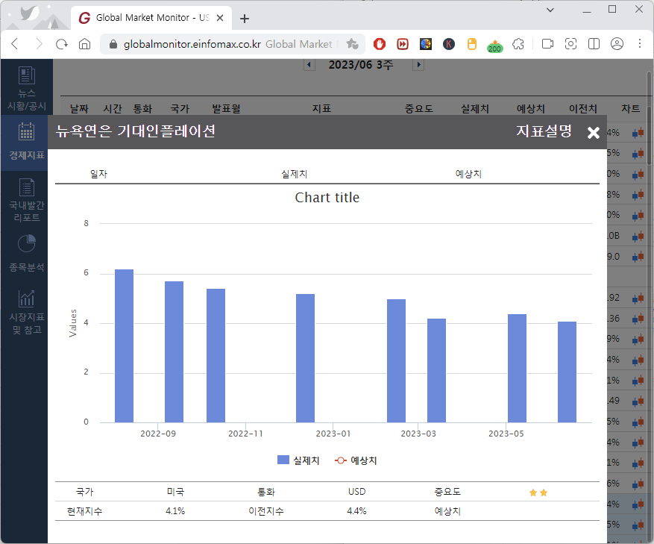
Task: Click the bar at 2022-09
Action: (x=174, y=352)
